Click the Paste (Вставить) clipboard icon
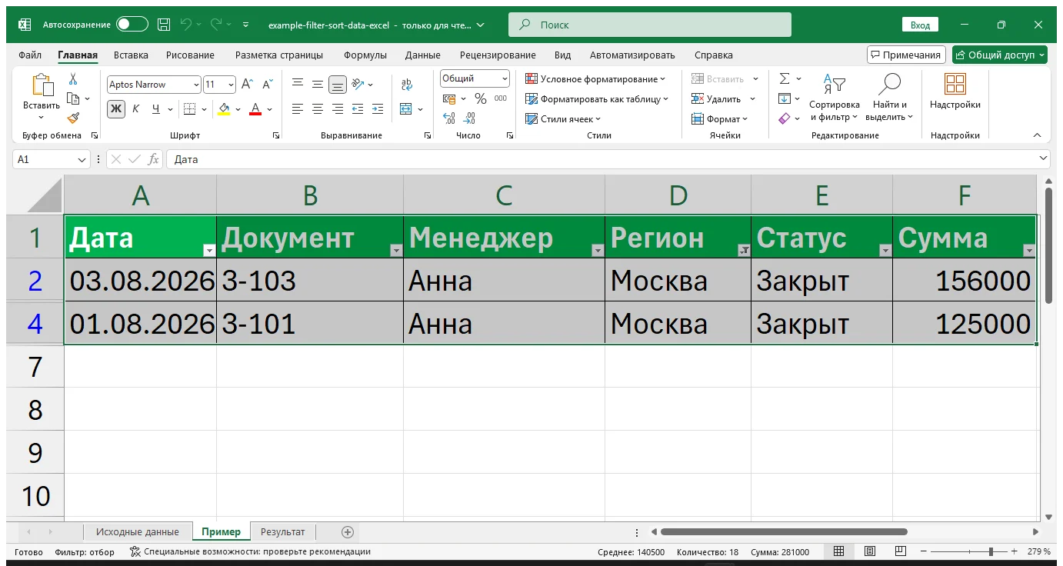 pyautogui.click(x=42, y=86)
